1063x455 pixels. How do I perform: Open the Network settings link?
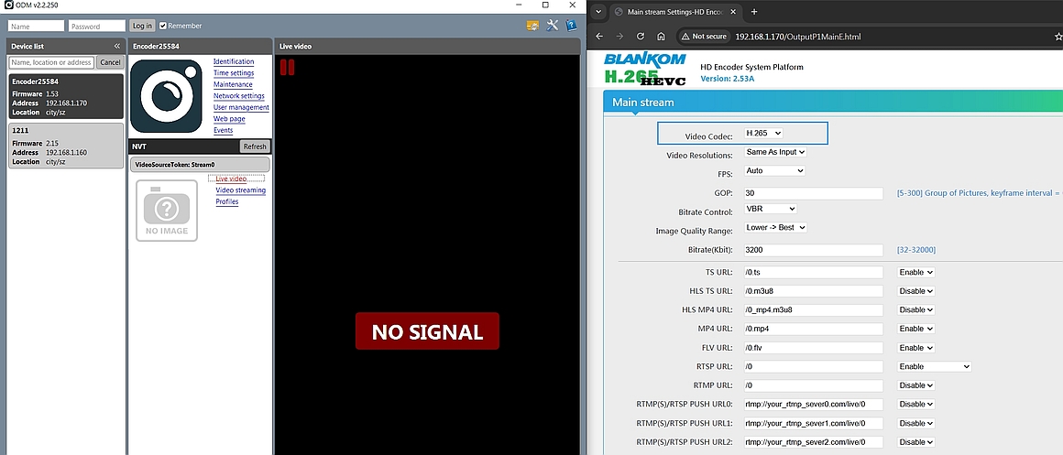tap(239, 96)
